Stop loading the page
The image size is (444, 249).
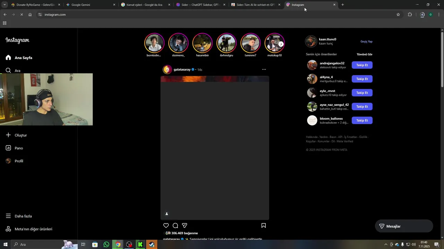click(x=22, y=15)
